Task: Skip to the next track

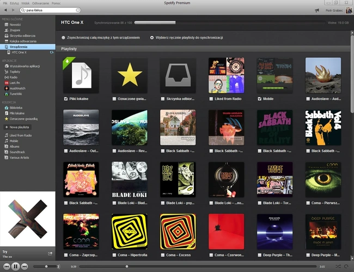Action: click(25, 267)
